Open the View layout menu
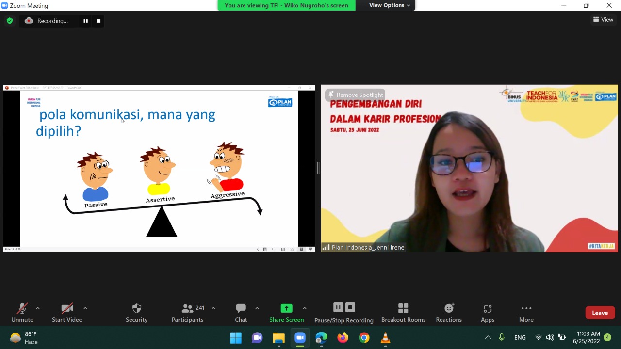Image resolution: width=621 pixels, height=349 pixels. click(603, 20)
